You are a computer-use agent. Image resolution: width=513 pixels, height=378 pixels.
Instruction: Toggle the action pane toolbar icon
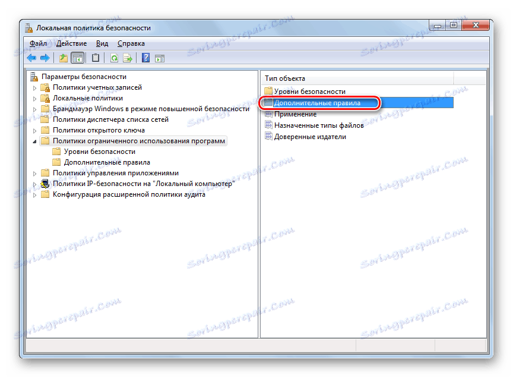coord(160,58)
